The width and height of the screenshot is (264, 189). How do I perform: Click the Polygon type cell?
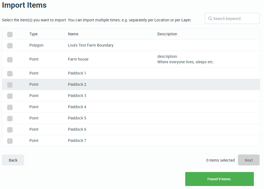pos(36,45)
